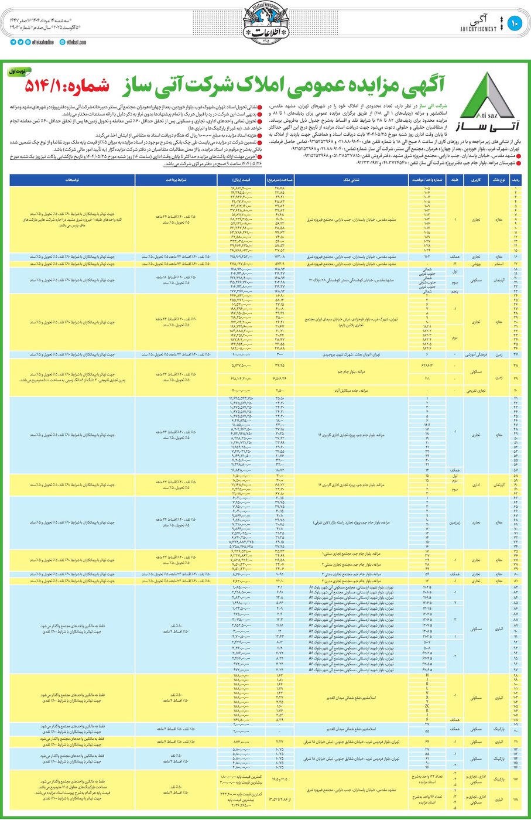Viewport: 531px width, 820px height.
Task: Click the Twitter icon beside ettelaatonline
Action: tap(20, 43)
